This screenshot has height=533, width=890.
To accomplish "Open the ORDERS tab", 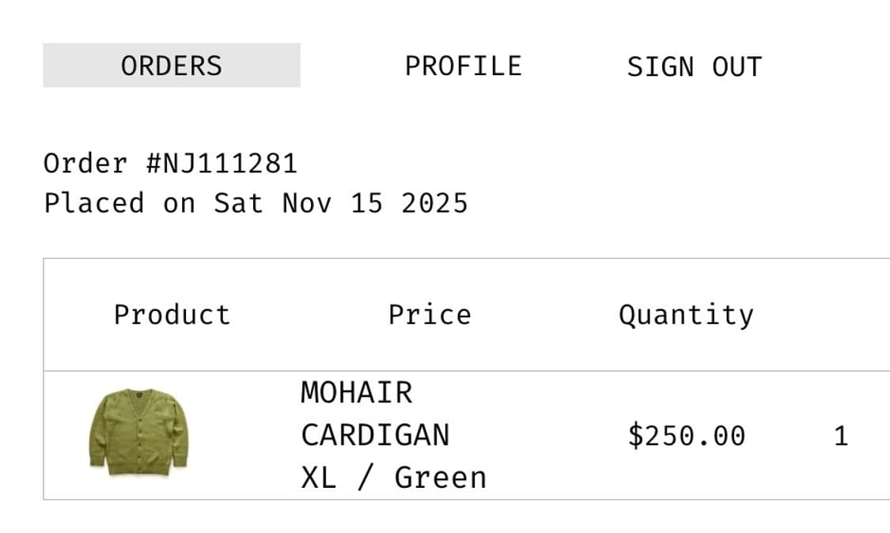I will coord(172,66).
